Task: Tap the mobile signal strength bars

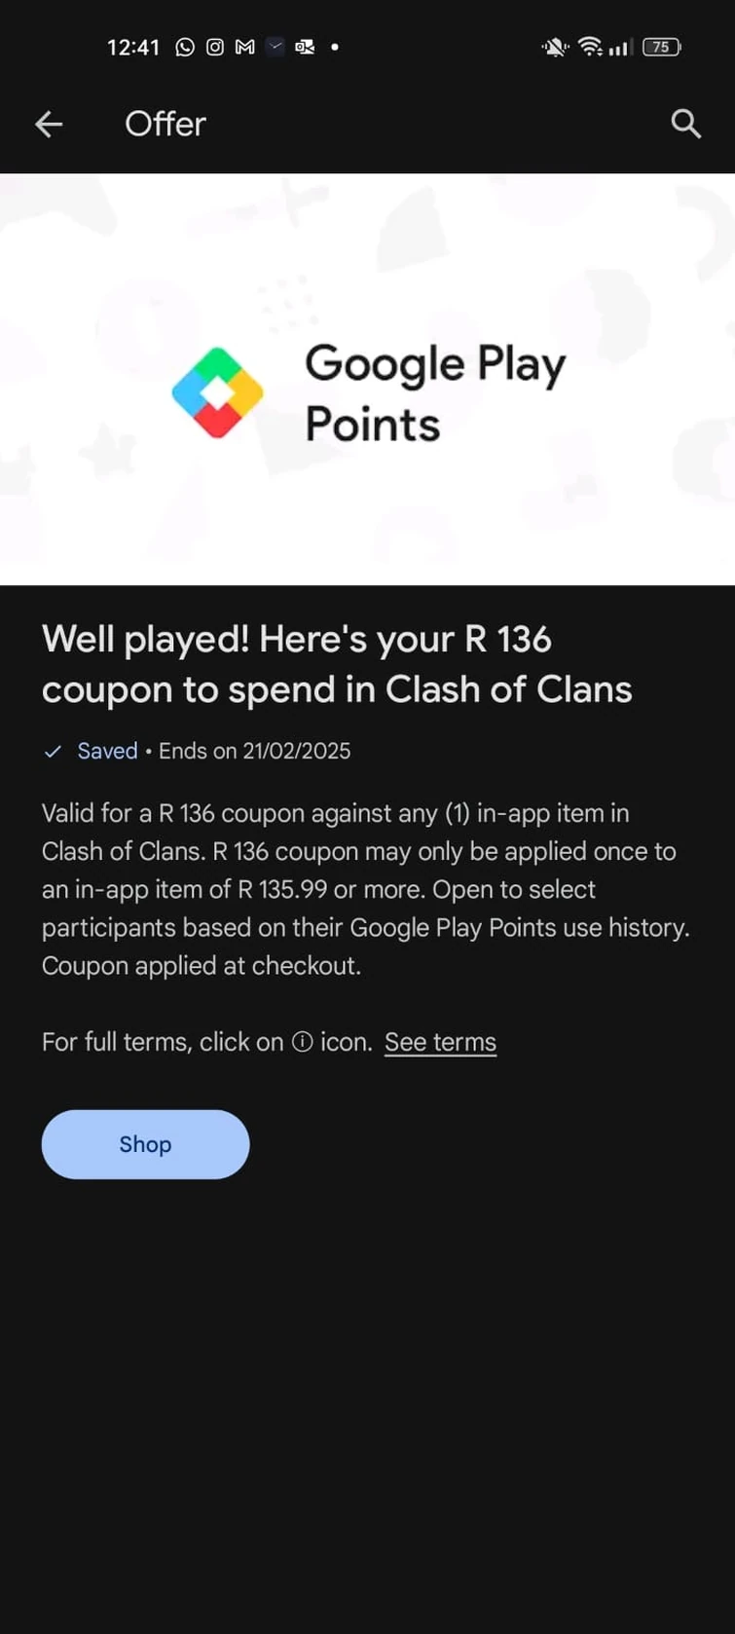Action: pos(620,46)
